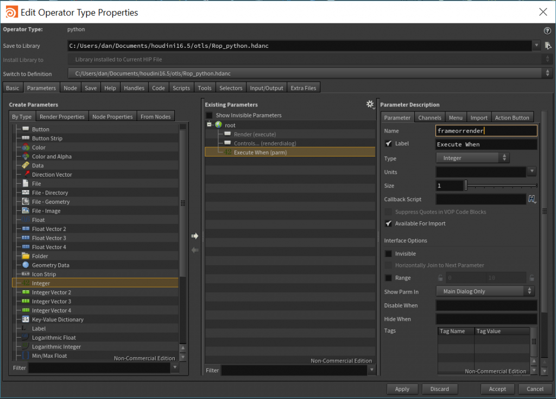Collapse the root item in Existing Parameters
This screenshot has height=399, width=556.
point(209,124)
